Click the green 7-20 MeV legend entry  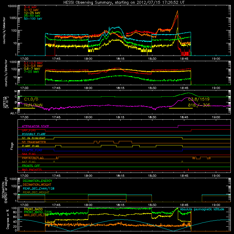pyautogui.click(x=32, y=72)
